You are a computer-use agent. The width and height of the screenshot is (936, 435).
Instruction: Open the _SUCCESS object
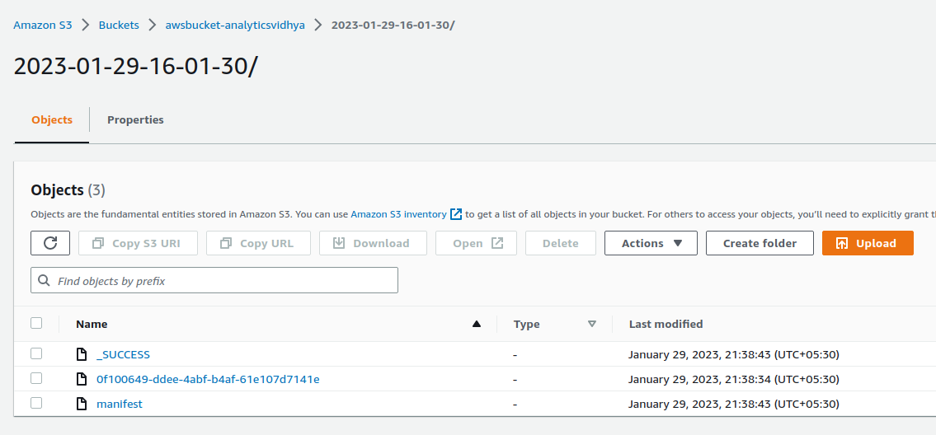(x=123, y=354)
